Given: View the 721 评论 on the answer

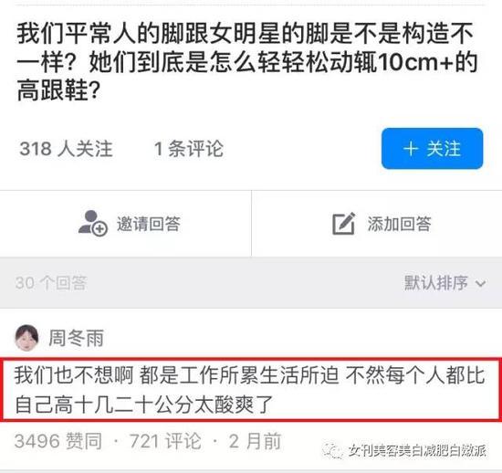Looking at the screenshot, I should point(165,441).
